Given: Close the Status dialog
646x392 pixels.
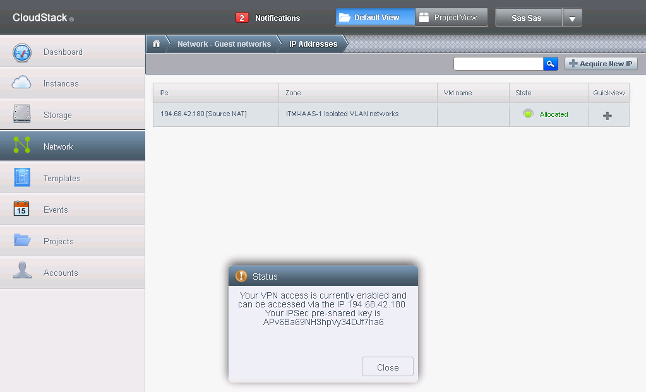Looking at the screenshot, I should point(387,367).
